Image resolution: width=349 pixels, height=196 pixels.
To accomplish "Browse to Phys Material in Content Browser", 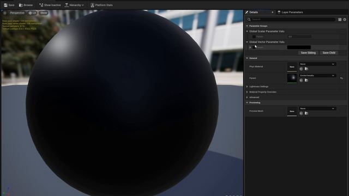I will (306, 69).
